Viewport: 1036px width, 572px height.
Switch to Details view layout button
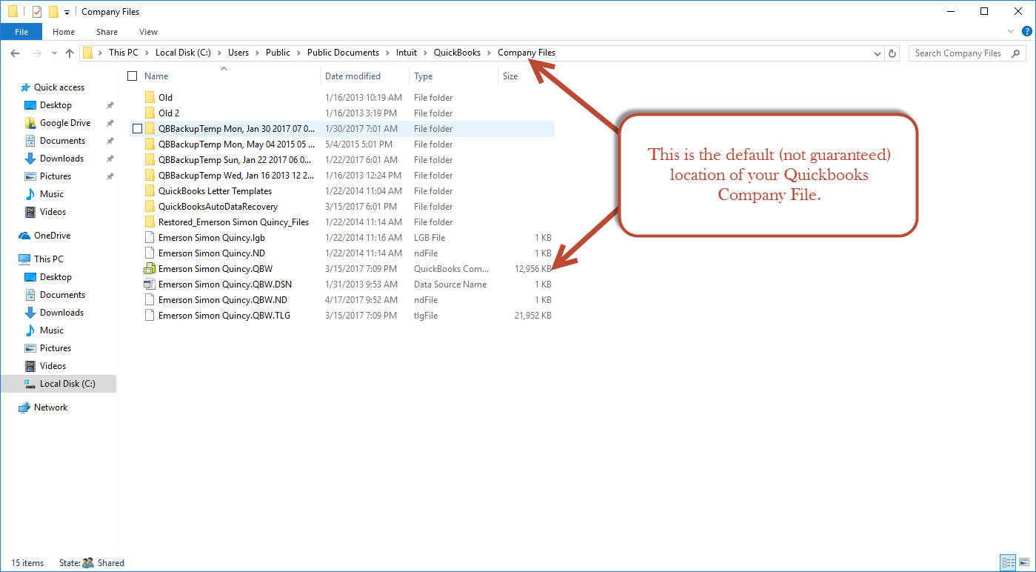coord(1008,563)
